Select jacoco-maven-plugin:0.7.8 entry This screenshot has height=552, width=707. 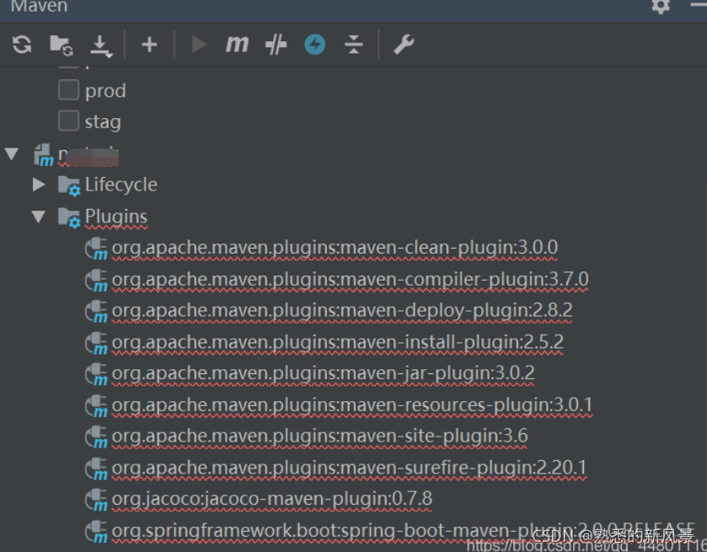[x=272, y=499]
